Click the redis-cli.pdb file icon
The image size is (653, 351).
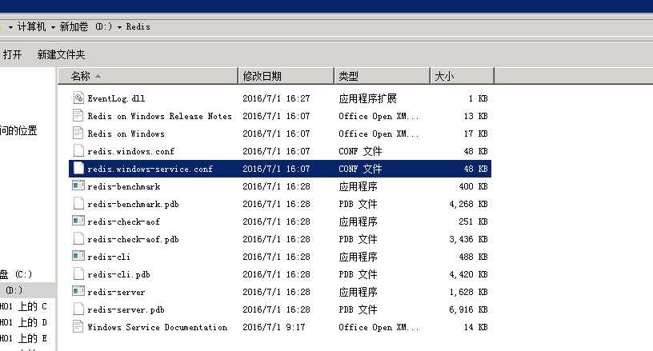coord(78,273)
